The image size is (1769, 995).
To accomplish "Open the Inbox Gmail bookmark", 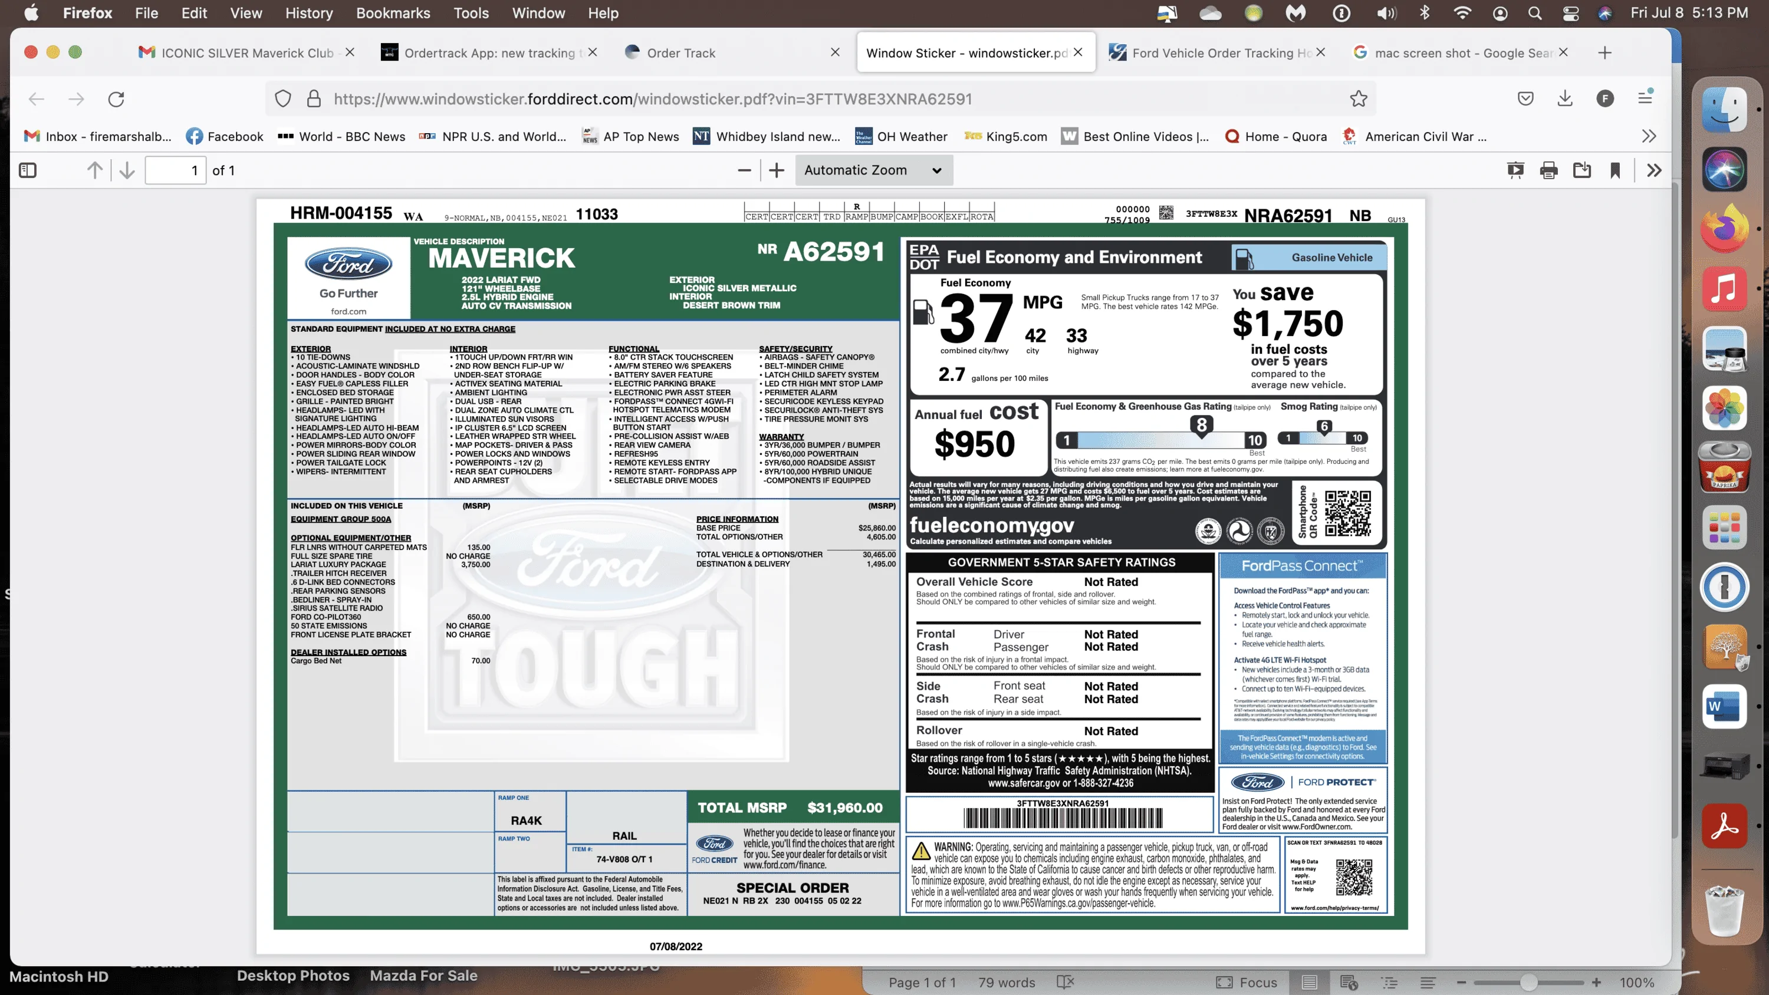I will pyautogui.click(x=97, y=137).
